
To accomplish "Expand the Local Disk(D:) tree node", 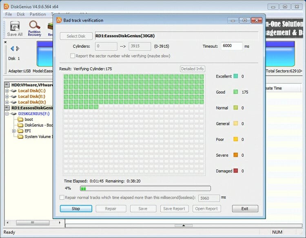I will pyautogui.click(x=7, y=102).
